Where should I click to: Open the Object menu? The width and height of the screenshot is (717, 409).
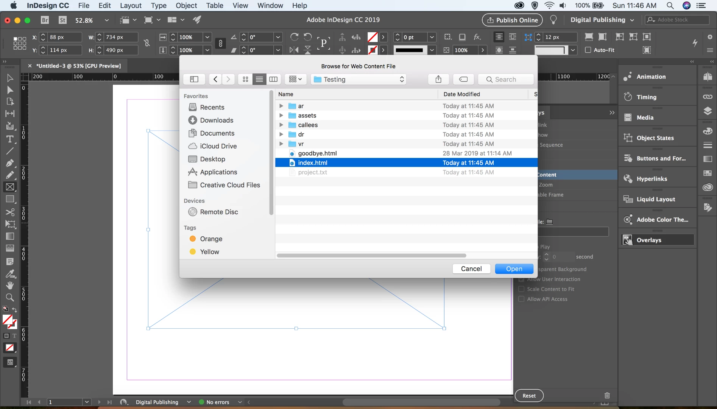coord(186,5)
